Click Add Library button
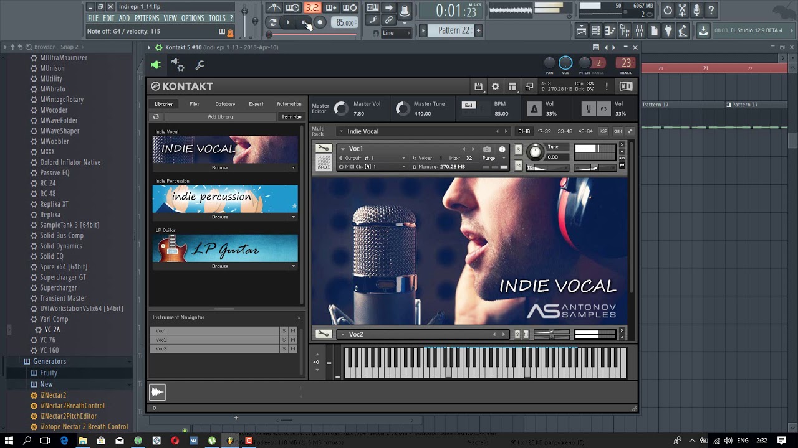 coord(220,117)
